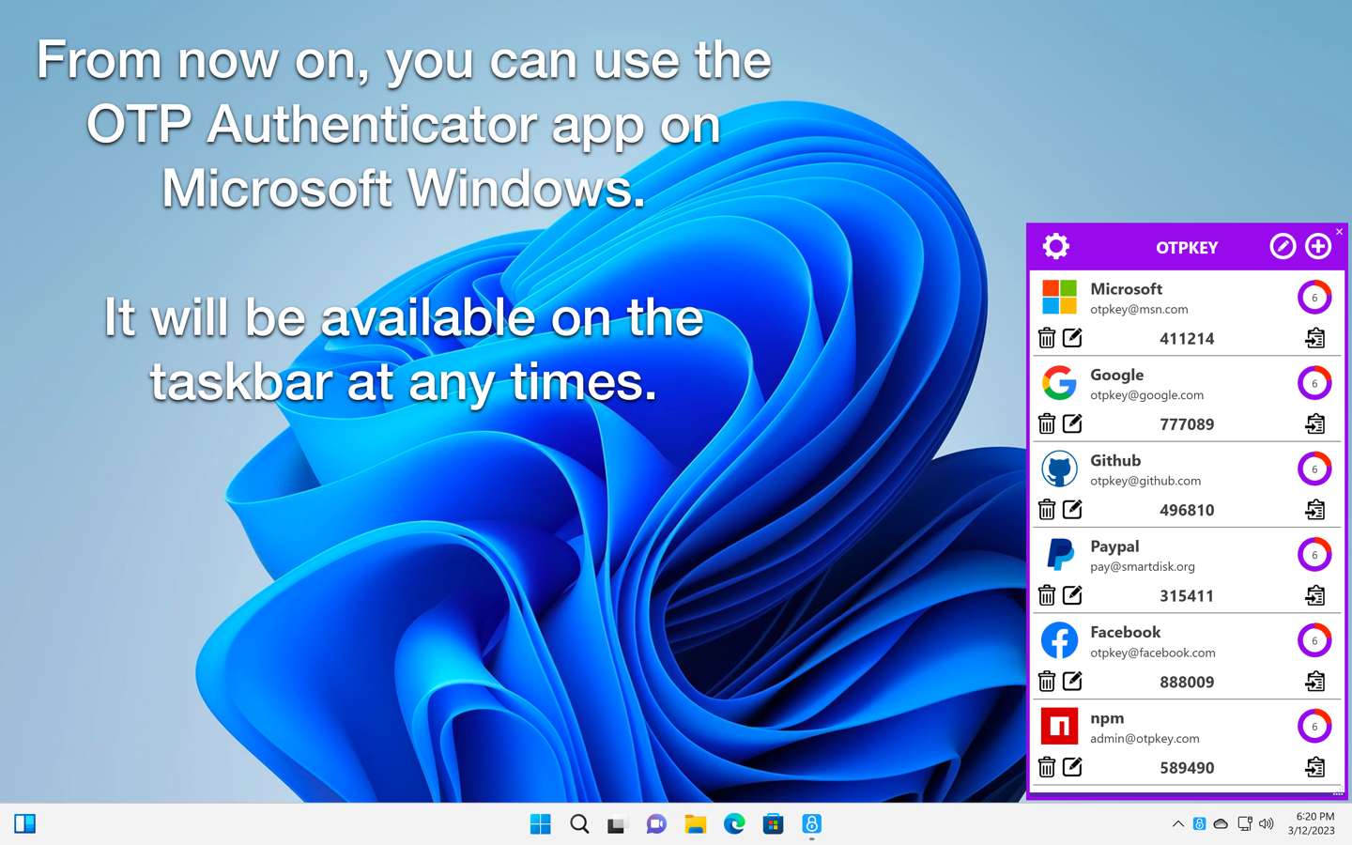Open OTPKEY settings gear
Screen dimensions: 1352x845
point(1056,247)
